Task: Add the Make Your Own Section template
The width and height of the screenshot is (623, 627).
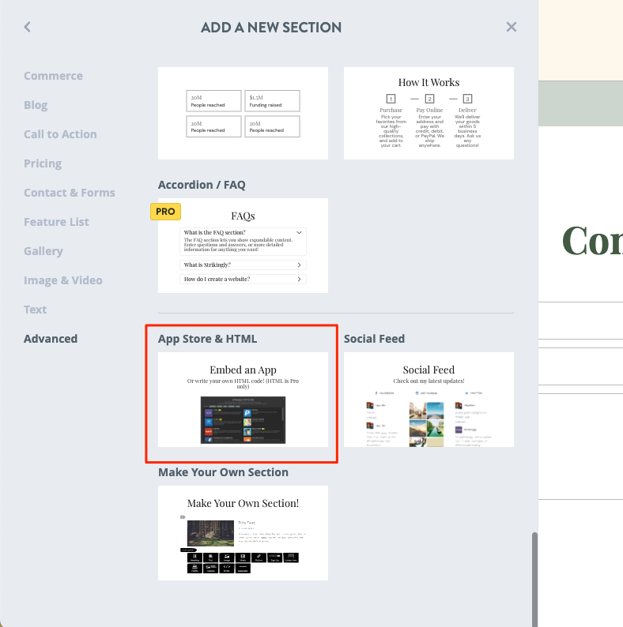Action: pos(243,533)
